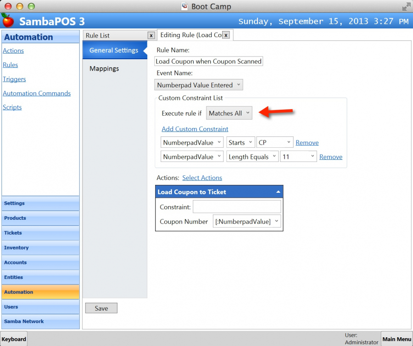Click the Constraint text field
Image resolution: width=413 pixels, height=346 pixels.
point(236,207)
